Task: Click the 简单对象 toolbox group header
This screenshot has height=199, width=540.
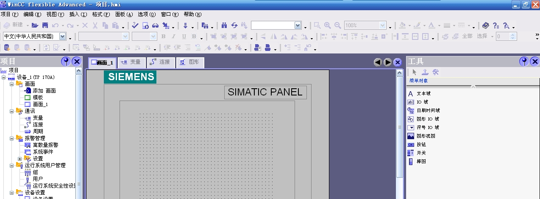Action: tap(419, 81)
